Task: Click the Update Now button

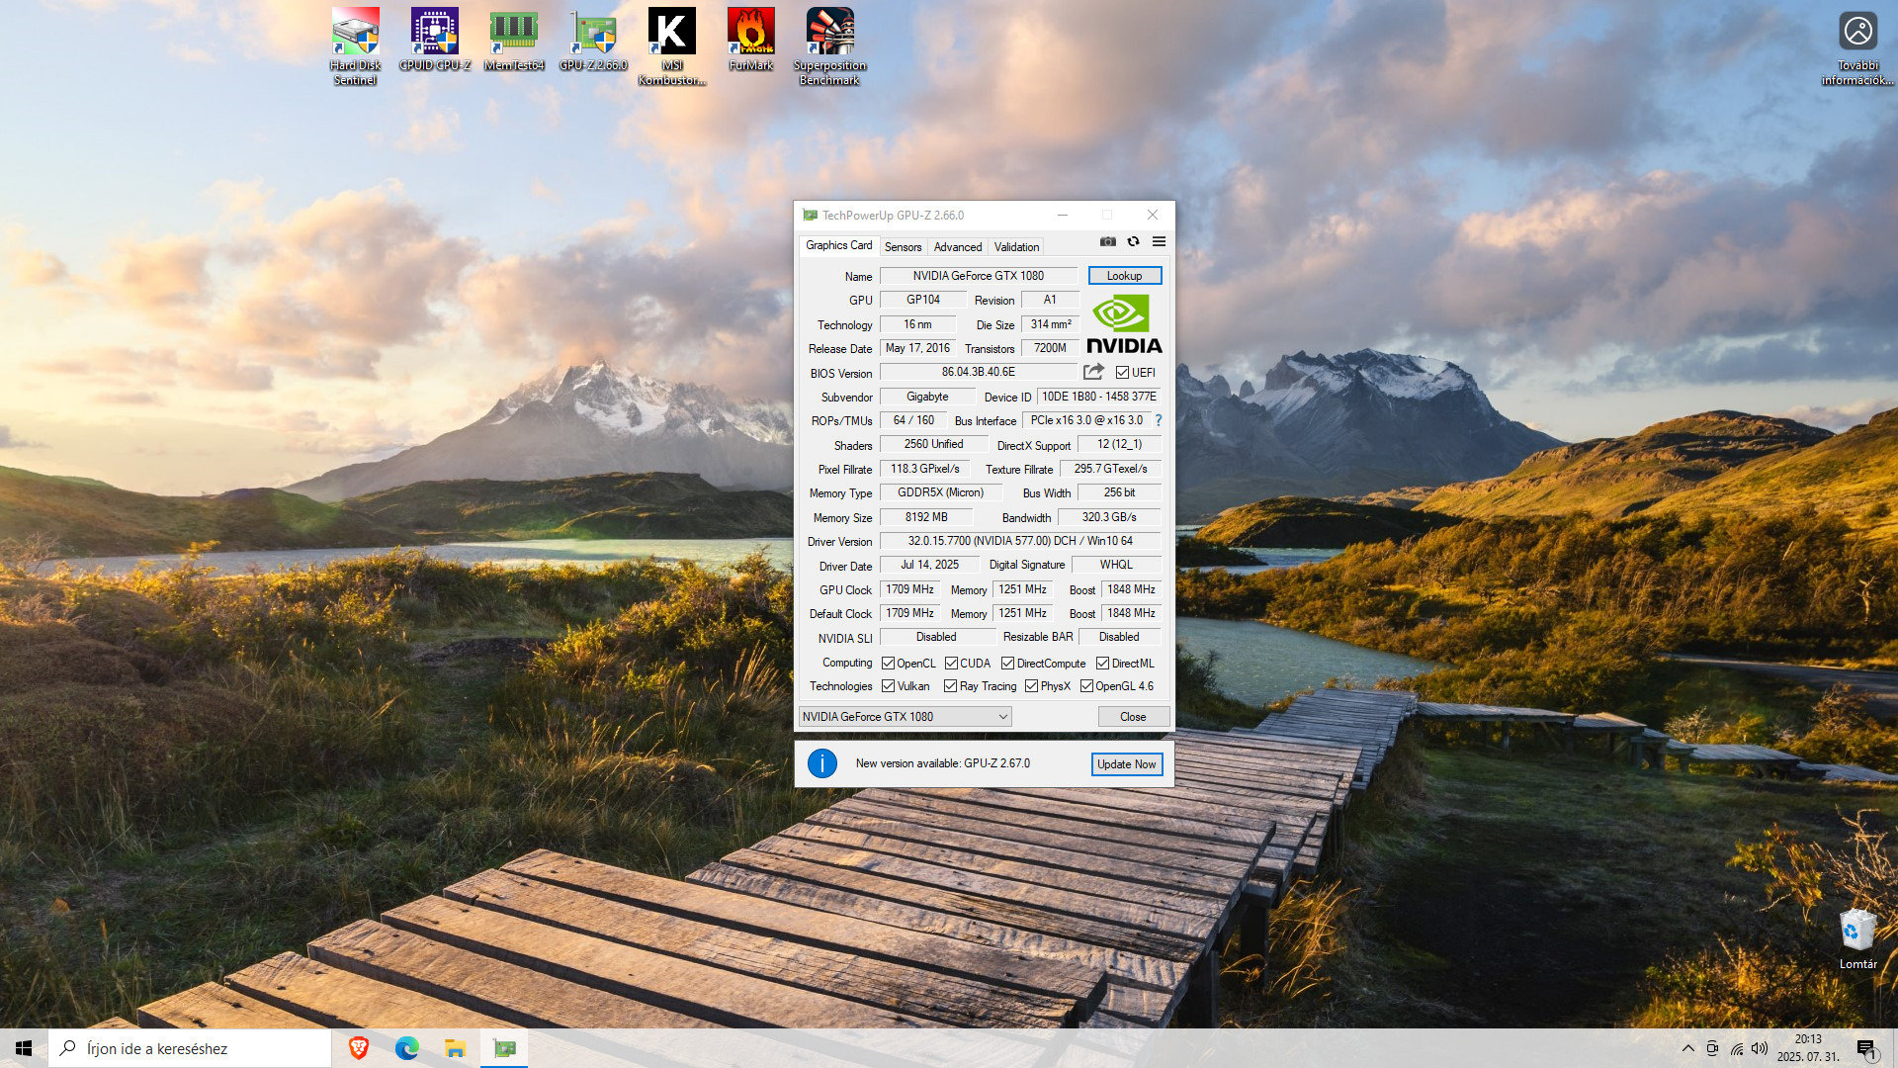Action: [x=1126, y=764]
